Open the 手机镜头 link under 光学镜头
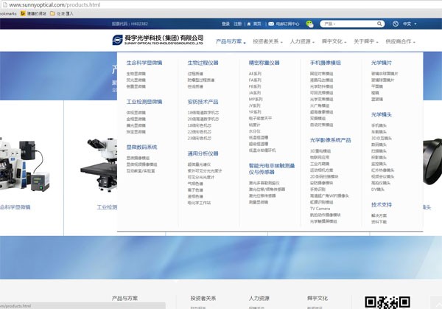The image size is (442, 309). pyautogui.click(x=379, y=125)
